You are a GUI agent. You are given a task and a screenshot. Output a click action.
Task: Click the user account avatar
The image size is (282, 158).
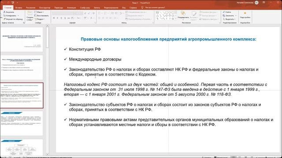coord(256,3)
